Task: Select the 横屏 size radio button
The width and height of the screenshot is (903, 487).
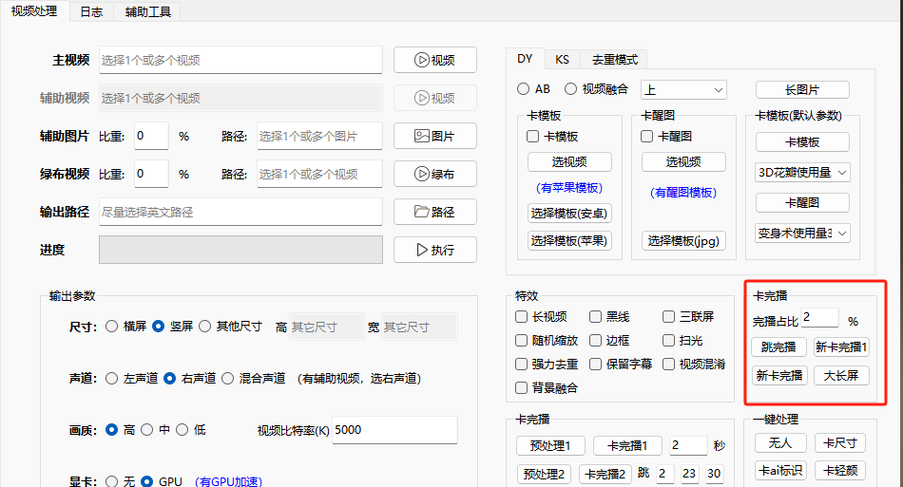Action: click(112, 326)
